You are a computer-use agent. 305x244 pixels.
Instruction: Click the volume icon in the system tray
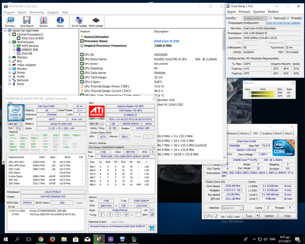(265, 239)
